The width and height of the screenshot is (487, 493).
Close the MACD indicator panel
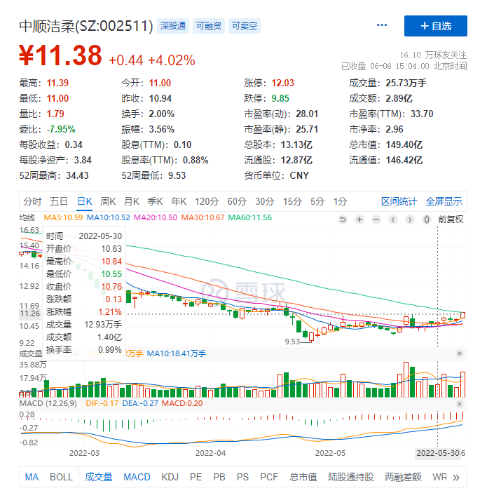[460, 404]
